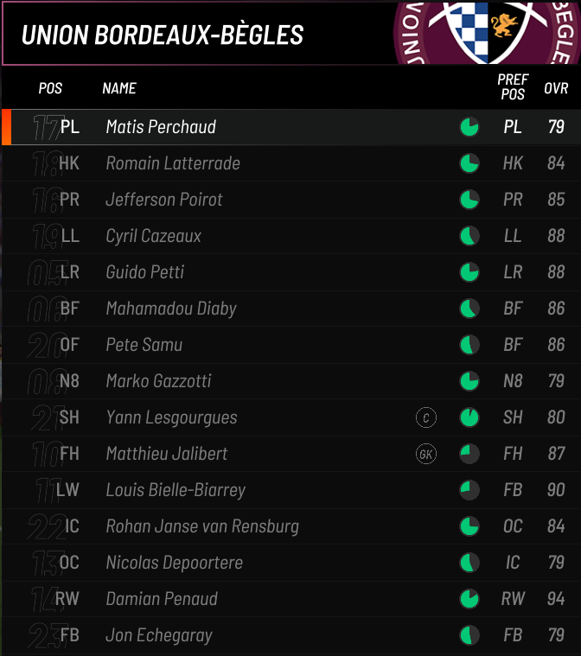581x656 pixels.
Task: Click the POS column header
Action: (50, 88)
